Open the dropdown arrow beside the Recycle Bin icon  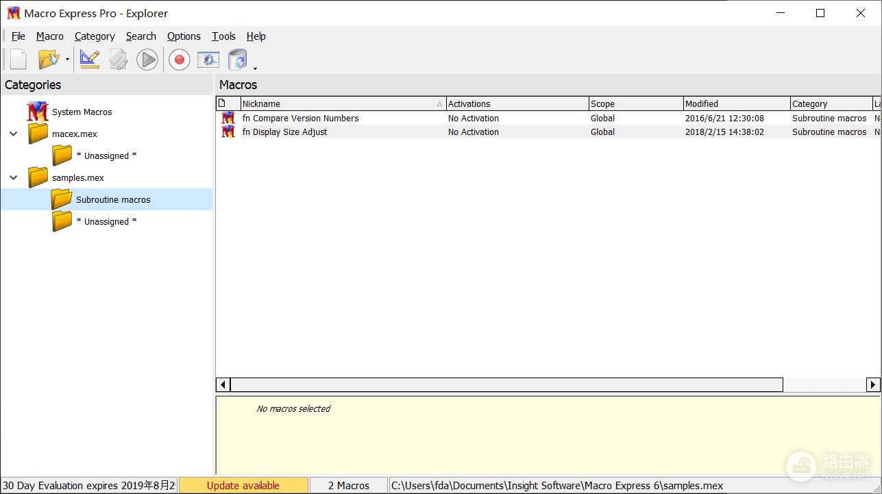(x=255, y=68)
